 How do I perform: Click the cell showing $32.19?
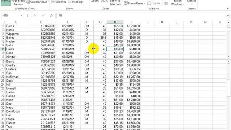[115, 77]
